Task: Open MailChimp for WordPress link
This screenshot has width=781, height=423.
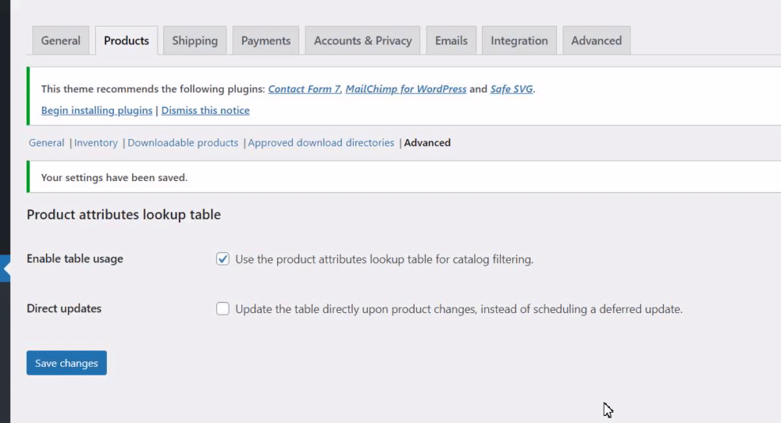Action: [406, 89]
